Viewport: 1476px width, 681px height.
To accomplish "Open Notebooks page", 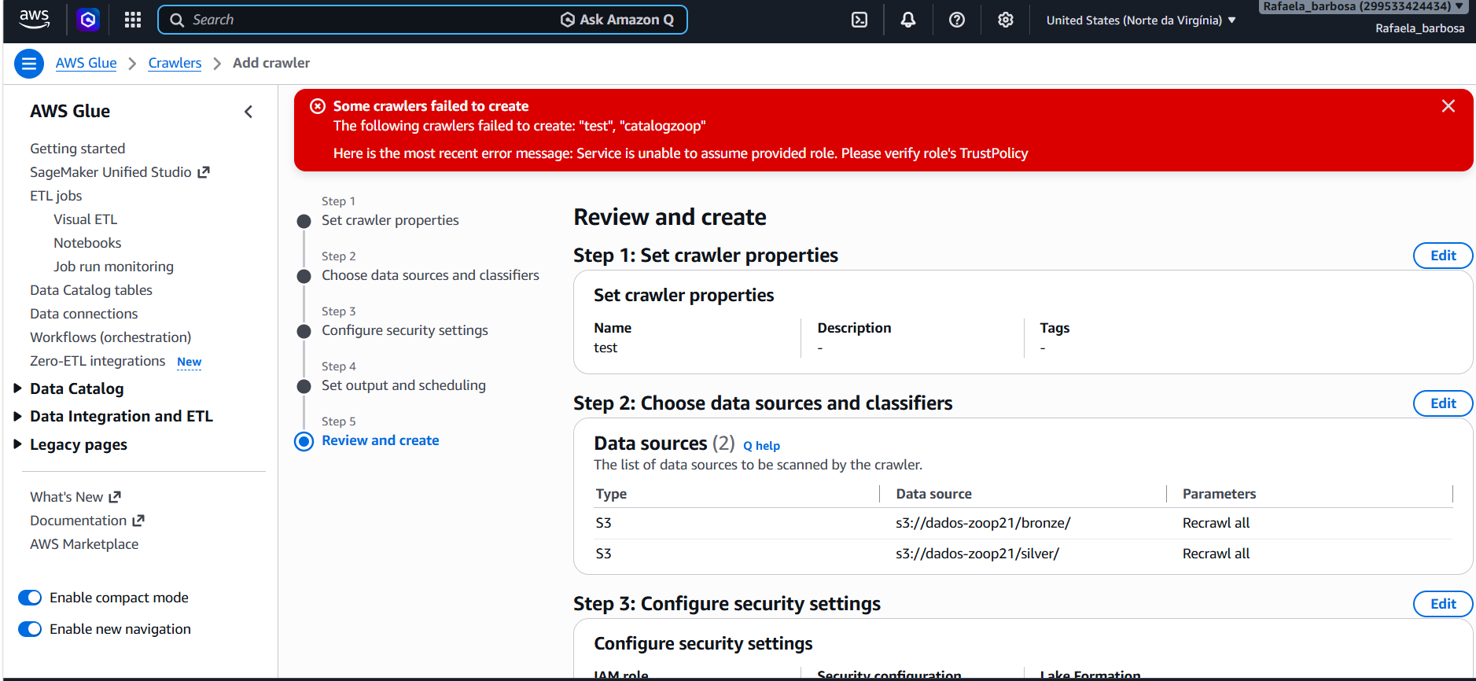I will tap(87, 243).
